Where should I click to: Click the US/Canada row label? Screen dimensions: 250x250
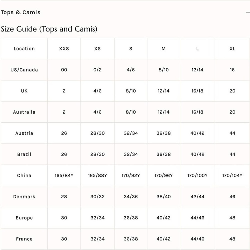click(24, 70)
